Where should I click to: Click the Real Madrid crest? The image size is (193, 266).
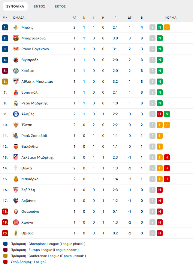(16, 103)
